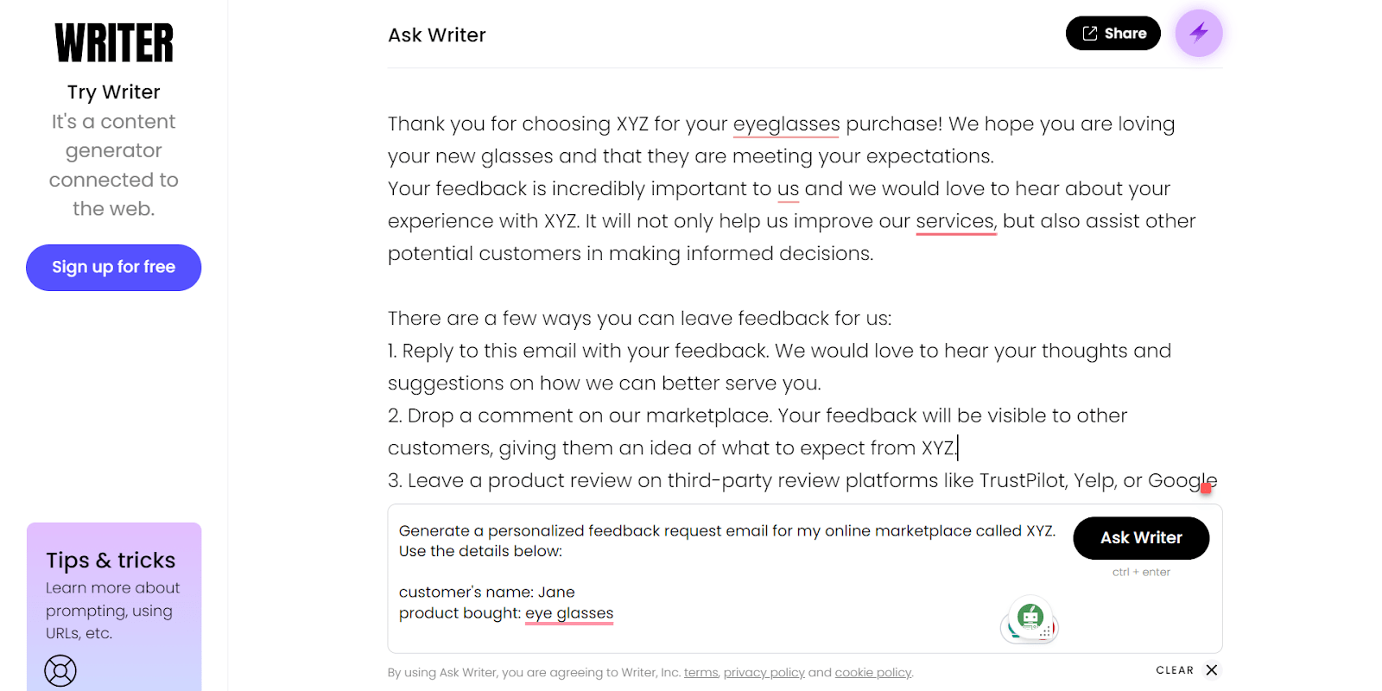Open the terms link
Viewport: 1382px width, 691px height.
coord(701,673)
